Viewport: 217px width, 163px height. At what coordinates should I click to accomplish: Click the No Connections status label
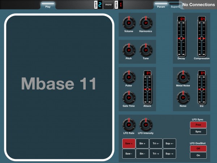[x=199, y=5]
